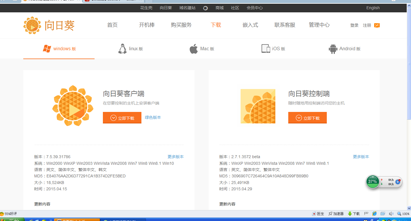Download the client via 立即下载 under 向日葵客户端

click(x=122, y=118)
